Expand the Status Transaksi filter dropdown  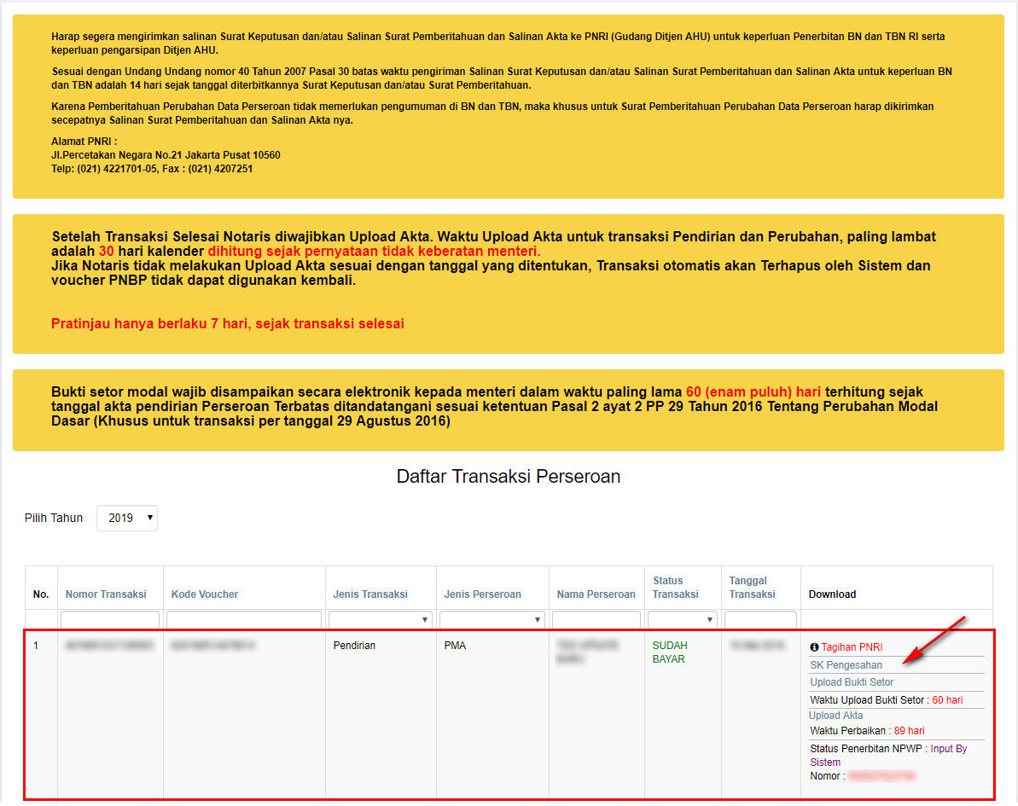(682, 620)
